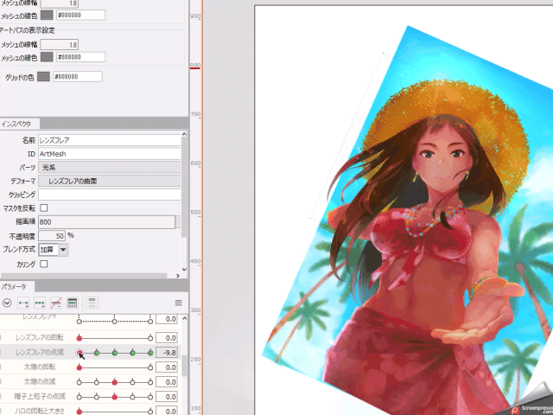This screenshot has height=415, width=553.
Task: Click the 太陽の回転 value field
Action: 167,367
